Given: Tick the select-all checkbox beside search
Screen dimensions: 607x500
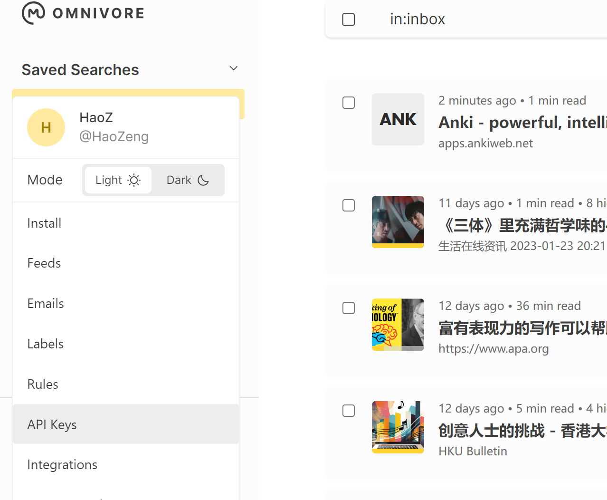Looking at the screenshot, I should pos(349,19).
